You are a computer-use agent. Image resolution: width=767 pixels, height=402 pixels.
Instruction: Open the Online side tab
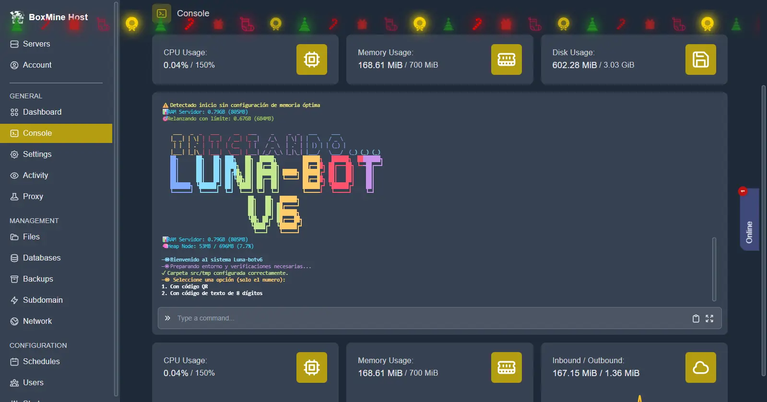(x=749, y=220)
